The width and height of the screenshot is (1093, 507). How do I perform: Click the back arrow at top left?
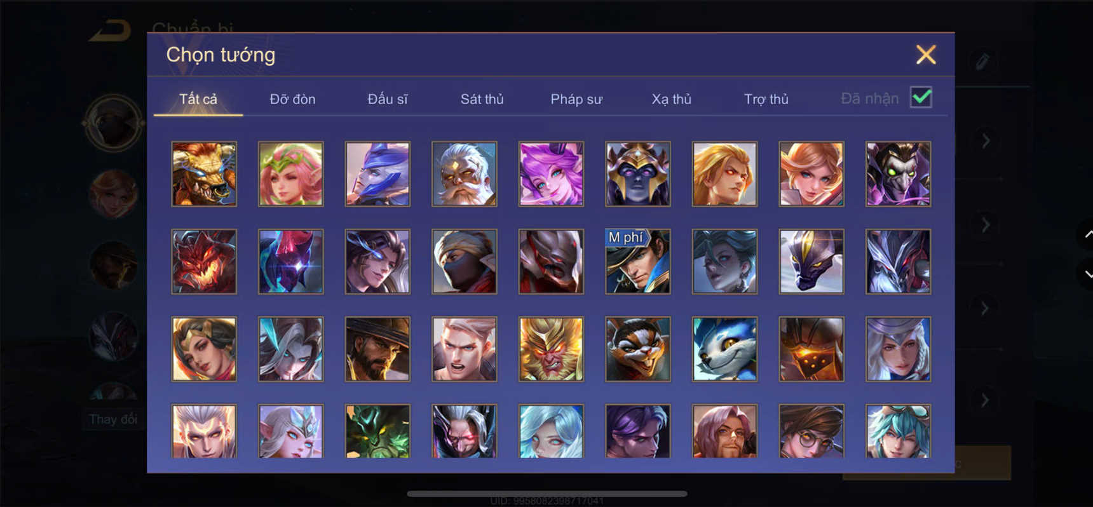[110, 30]
